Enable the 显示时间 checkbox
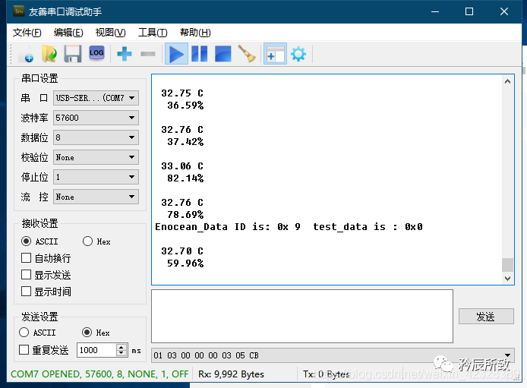Image resolution: width=527 pixels, height=388 pixels. 27,292
